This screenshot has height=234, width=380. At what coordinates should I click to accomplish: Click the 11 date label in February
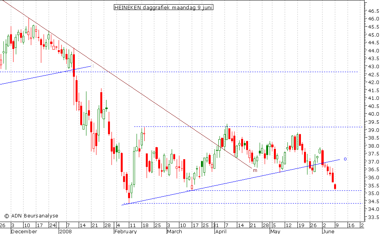(132, 225)
